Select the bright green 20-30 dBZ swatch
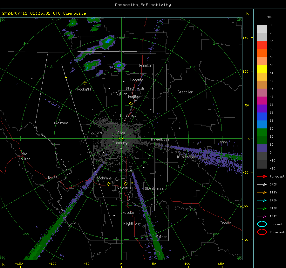Screen dimensions: 286x268 tap(262, 133)
